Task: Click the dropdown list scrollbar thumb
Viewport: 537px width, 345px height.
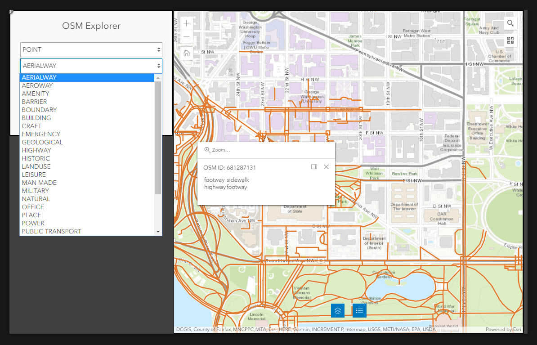Action: point(158,138)
